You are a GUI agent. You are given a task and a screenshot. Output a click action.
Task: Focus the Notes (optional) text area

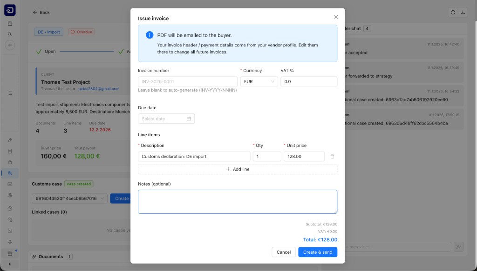(x=238, y=201)
